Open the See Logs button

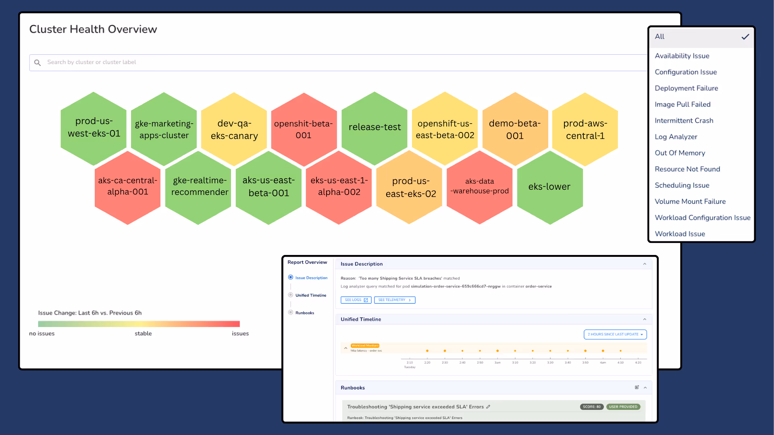[356, 300]
